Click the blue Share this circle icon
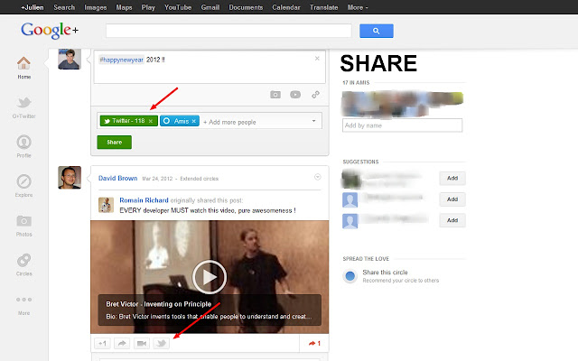 click(x=350, y=275)
